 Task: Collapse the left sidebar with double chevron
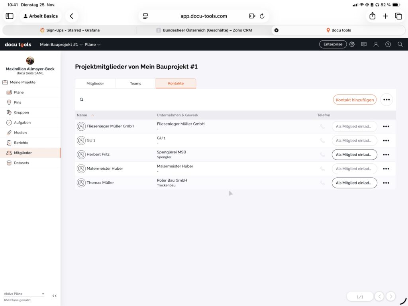(55, 296)
